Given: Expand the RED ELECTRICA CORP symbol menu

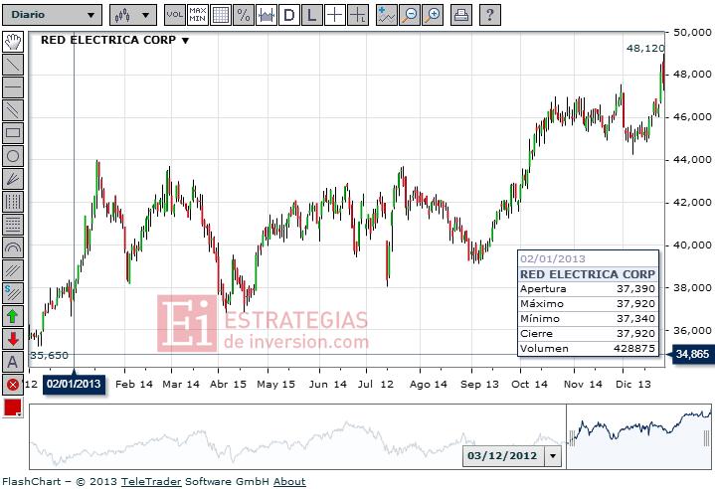Looking at the screenshot, I should (185, 41).
